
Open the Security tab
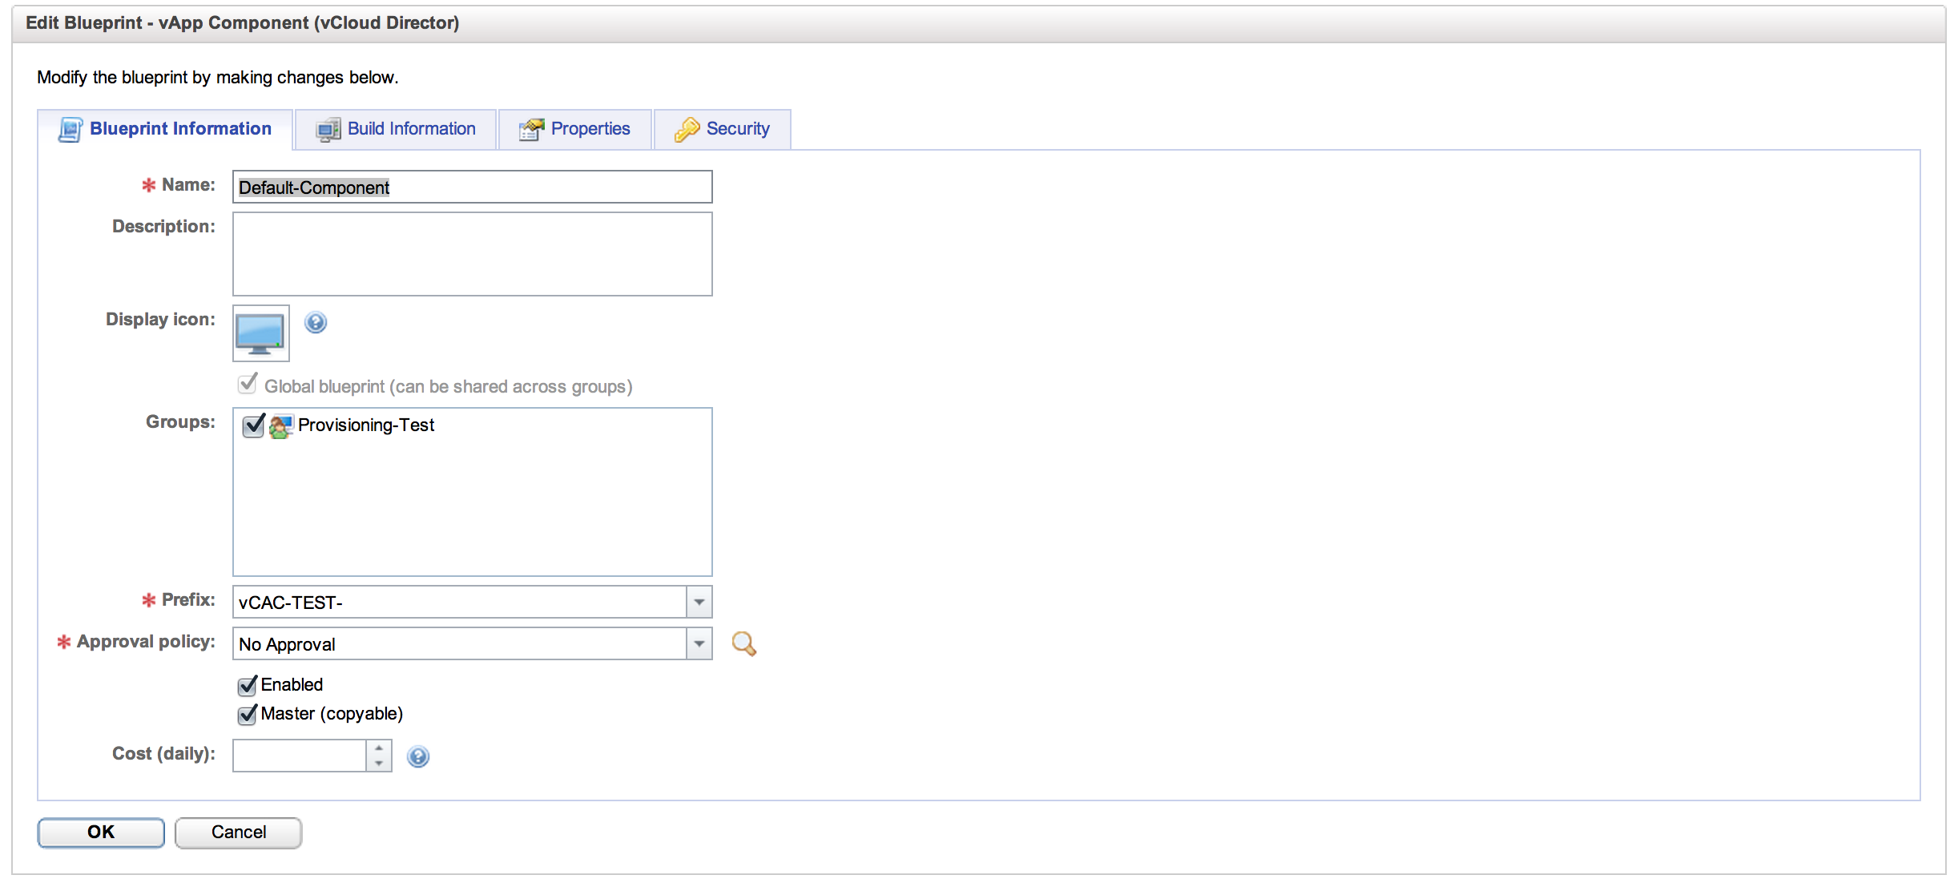point(737,129)
